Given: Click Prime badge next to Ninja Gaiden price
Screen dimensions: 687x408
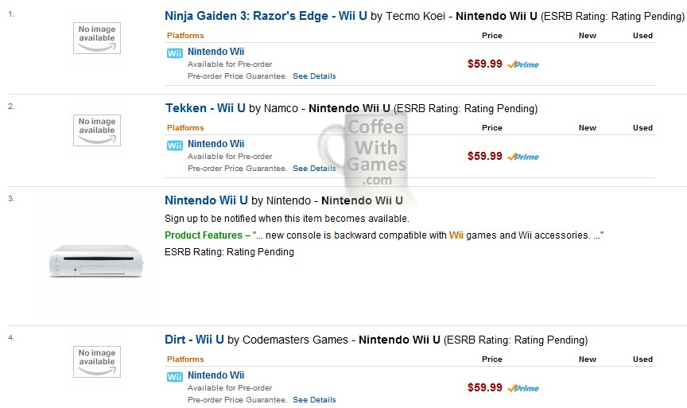Looking at the screenshot, I should 523,64.
